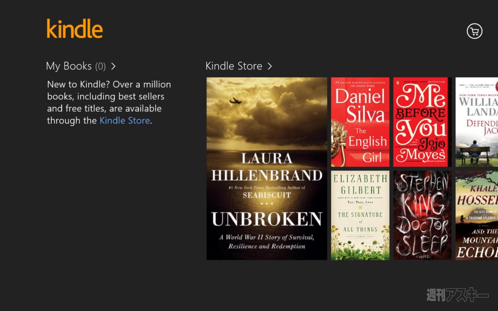Open the shopping cart icon
The width and height of the screenshot is (498, 311).
click(474, 31)
